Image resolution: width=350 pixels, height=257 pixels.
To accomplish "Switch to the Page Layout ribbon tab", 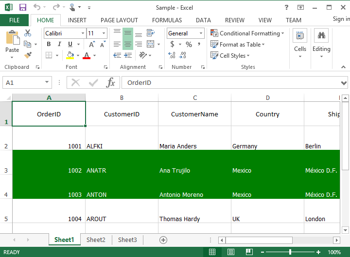I will pos(119,20).
